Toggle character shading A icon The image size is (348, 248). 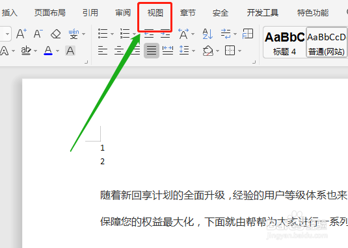coord(70,51)
